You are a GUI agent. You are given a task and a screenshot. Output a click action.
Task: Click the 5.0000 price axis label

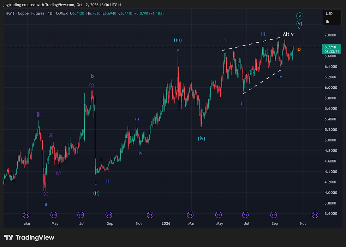[330, 140]
